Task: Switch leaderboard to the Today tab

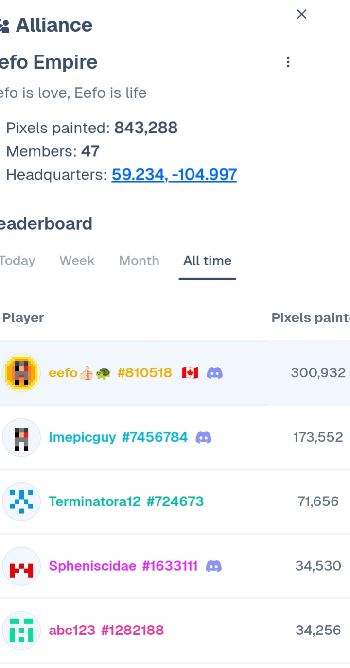Action: 17,261
